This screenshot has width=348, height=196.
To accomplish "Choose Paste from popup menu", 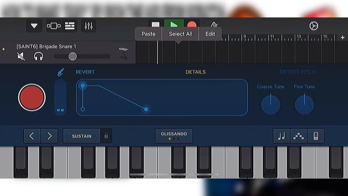I will tap(148, 34).
